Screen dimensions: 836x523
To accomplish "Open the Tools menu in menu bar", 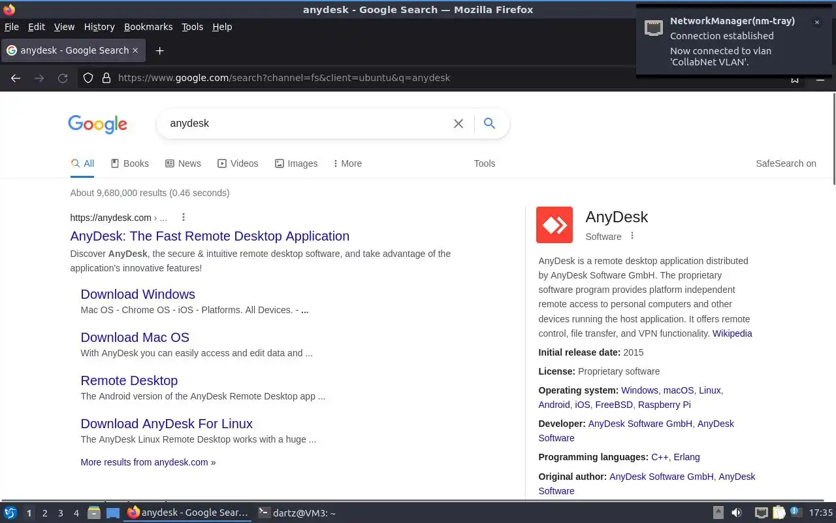I will click(x=193, y=27).
